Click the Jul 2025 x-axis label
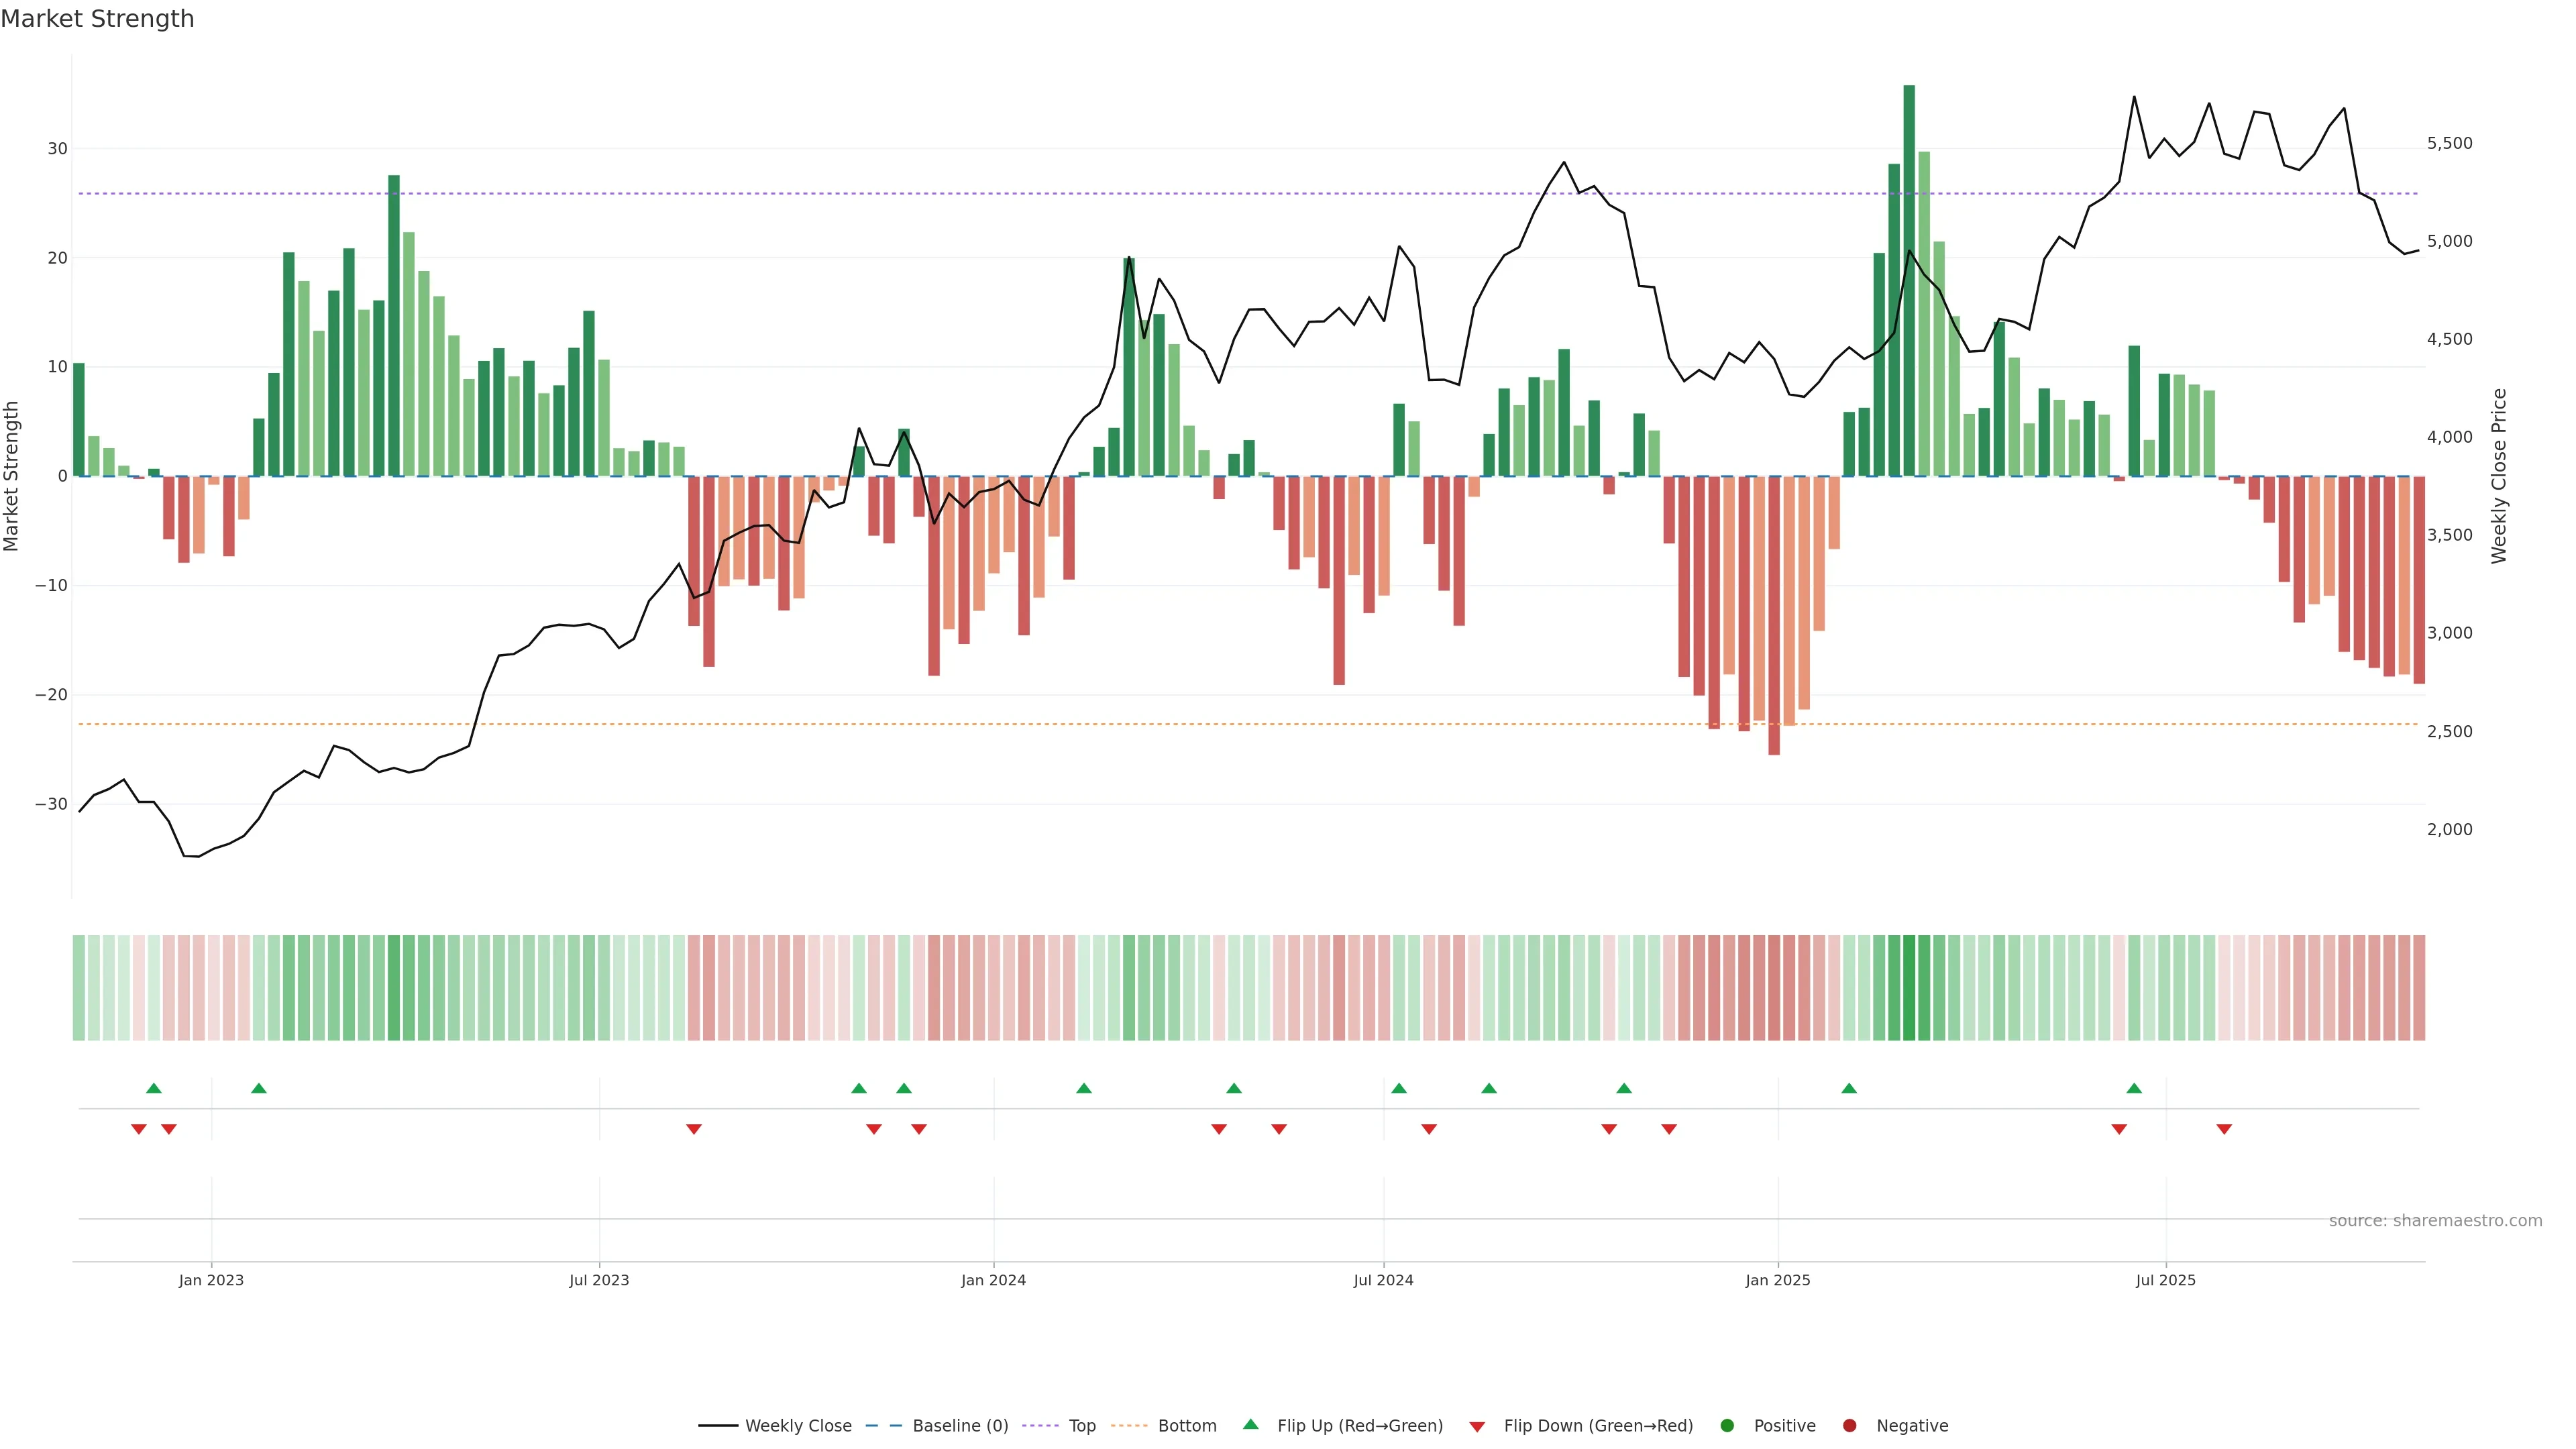Screen dimensions: 2576x1449 2165,1280
